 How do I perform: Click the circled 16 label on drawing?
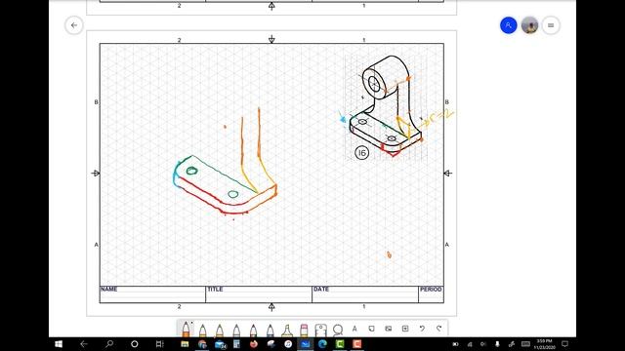click(361, 153)
